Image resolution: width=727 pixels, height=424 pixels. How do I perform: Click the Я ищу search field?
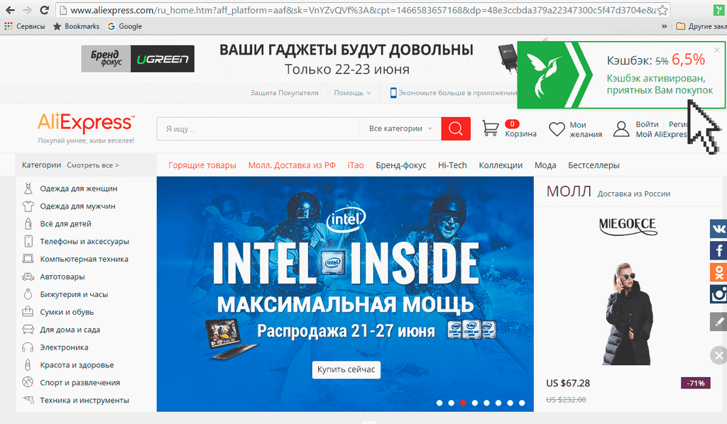click(258, 128)
